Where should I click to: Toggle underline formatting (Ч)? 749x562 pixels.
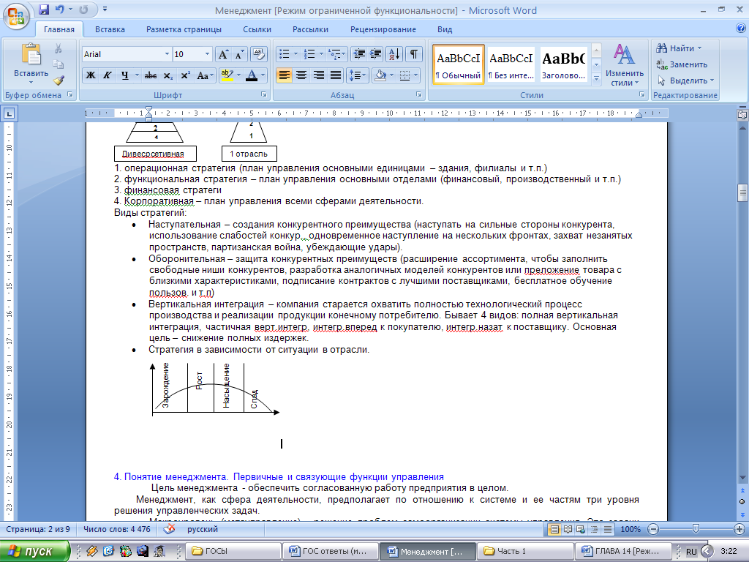pyautogui.click(x=124, y=75)
